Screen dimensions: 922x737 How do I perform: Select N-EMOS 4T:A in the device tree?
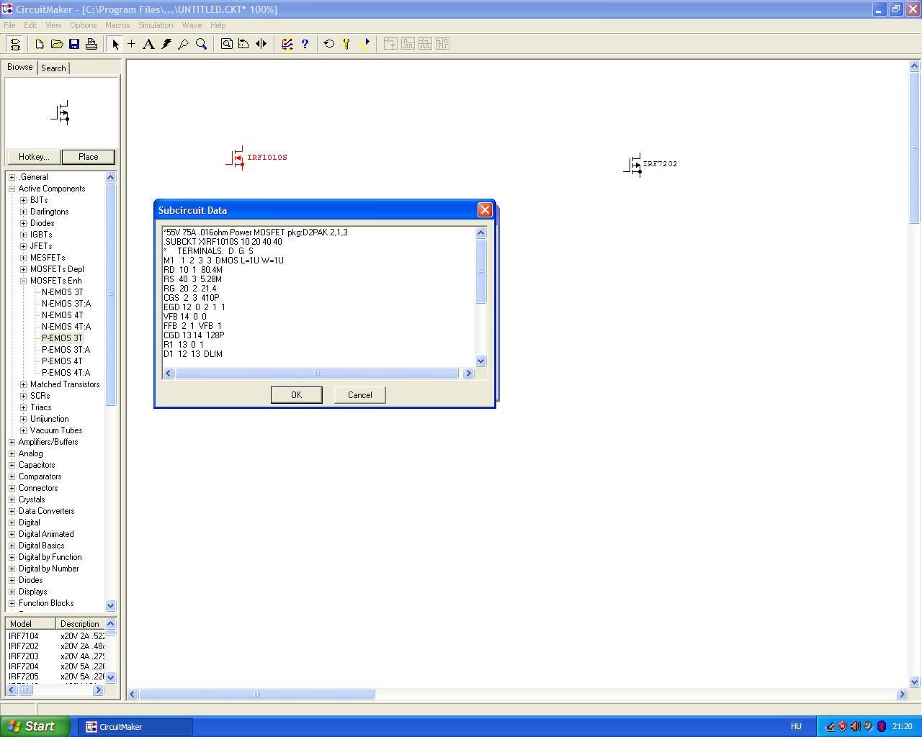click(66, 327)
